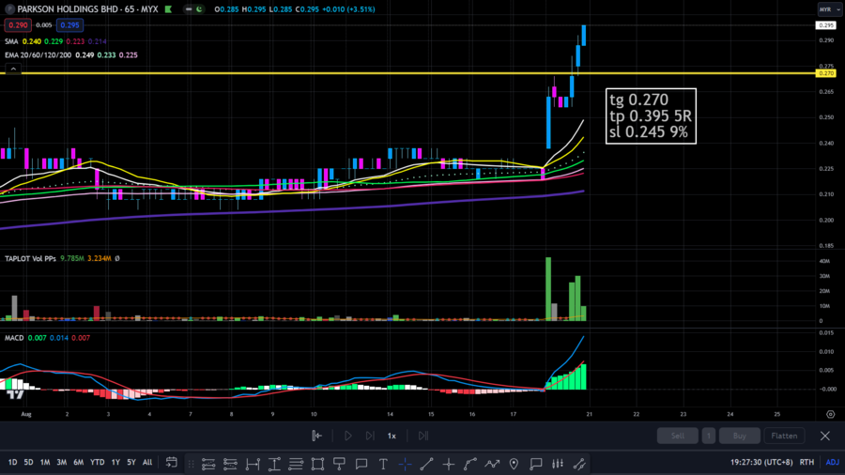Click the drawing toolbar drag handle
The width and height of the screenshot is (845, 475).
point(191,464)
